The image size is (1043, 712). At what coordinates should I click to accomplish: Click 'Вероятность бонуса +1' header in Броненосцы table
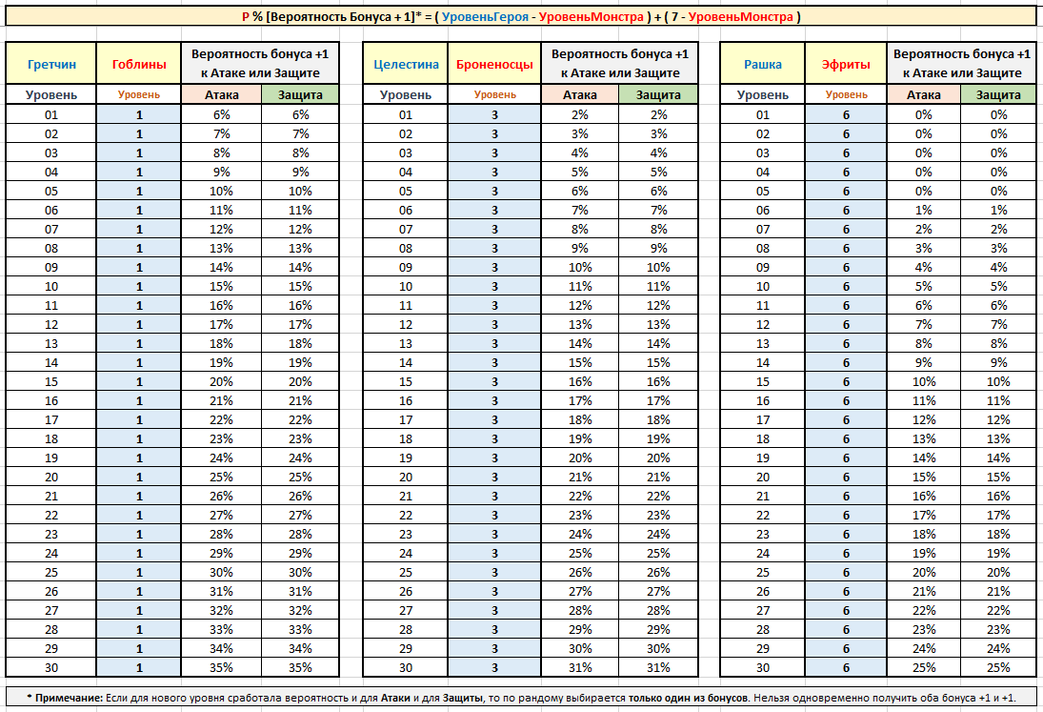coord(620,63)
